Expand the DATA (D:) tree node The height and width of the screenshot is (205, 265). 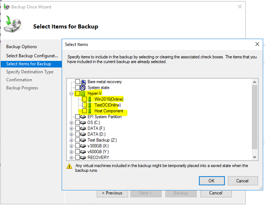point(71,134)
